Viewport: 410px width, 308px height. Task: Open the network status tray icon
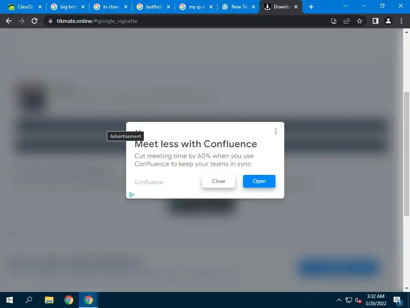point(349,300)
